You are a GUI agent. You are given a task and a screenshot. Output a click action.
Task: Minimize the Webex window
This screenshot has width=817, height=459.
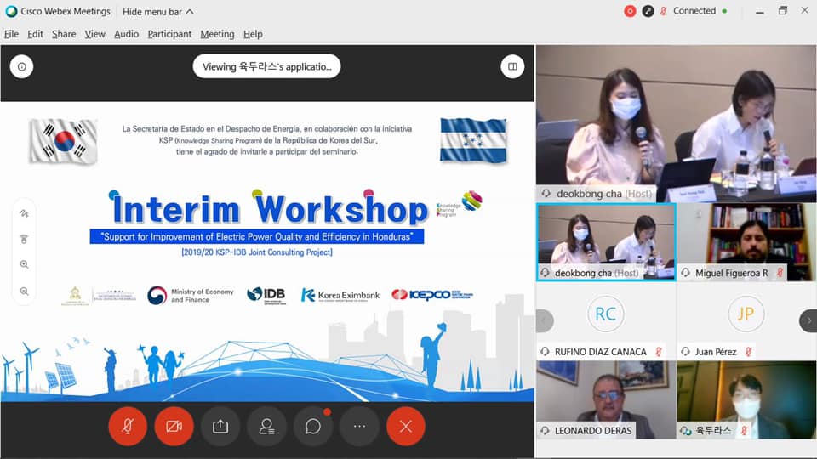tap(760, 11)
